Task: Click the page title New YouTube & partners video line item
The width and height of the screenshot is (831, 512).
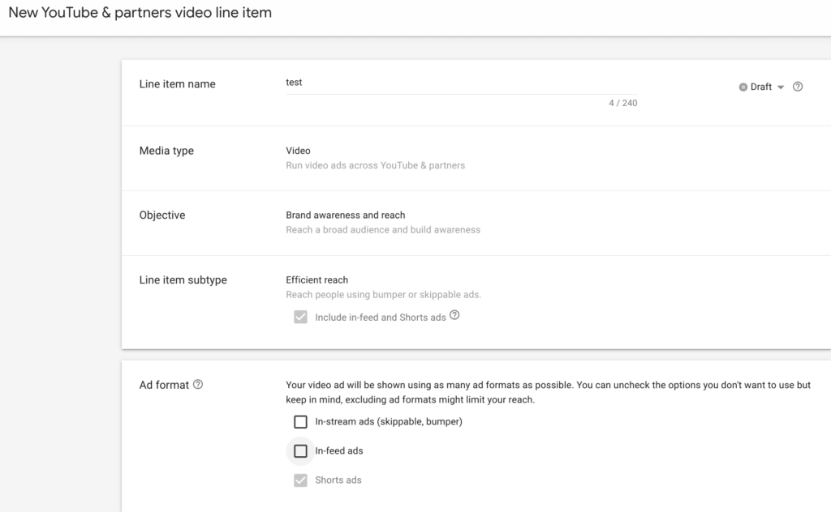Action: click(140, 12)
